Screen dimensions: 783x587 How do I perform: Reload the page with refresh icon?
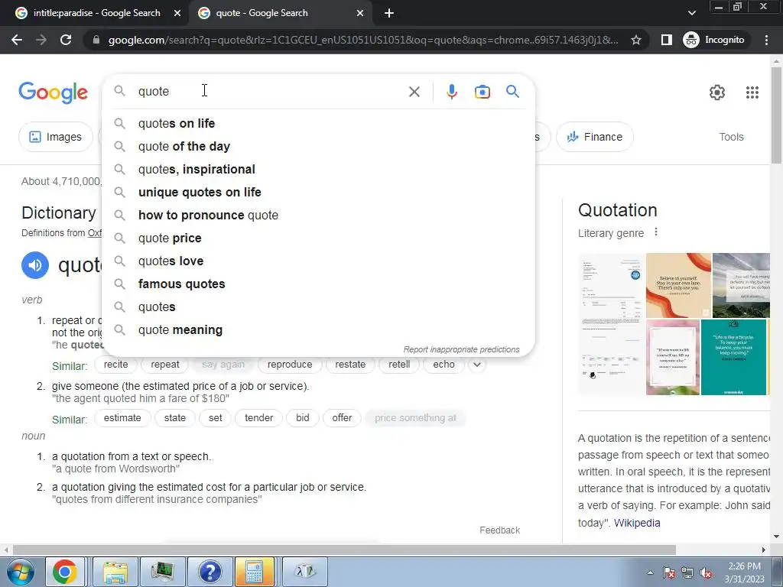[x=66, y=40]
